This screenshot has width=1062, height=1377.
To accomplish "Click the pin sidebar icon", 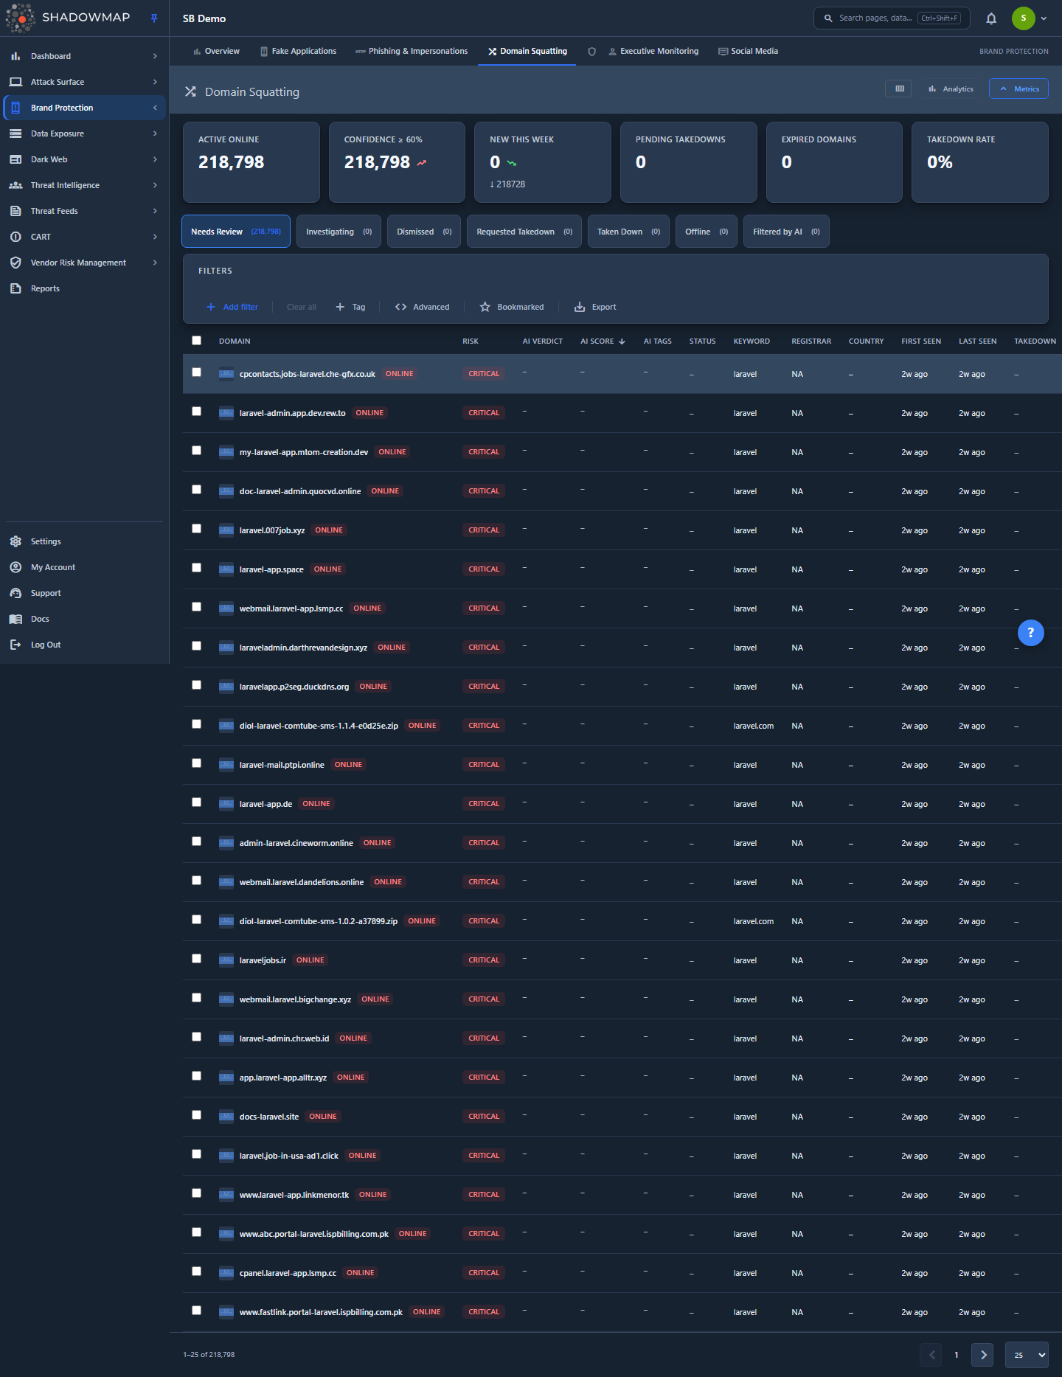I will pyautogui.click(x=154, y=18).
